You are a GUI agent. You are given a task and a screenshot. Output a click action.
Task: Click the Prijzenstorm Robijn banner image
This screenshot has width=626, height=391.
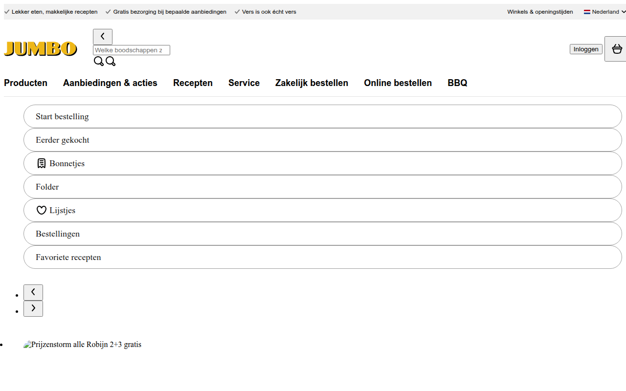(82, 345)
